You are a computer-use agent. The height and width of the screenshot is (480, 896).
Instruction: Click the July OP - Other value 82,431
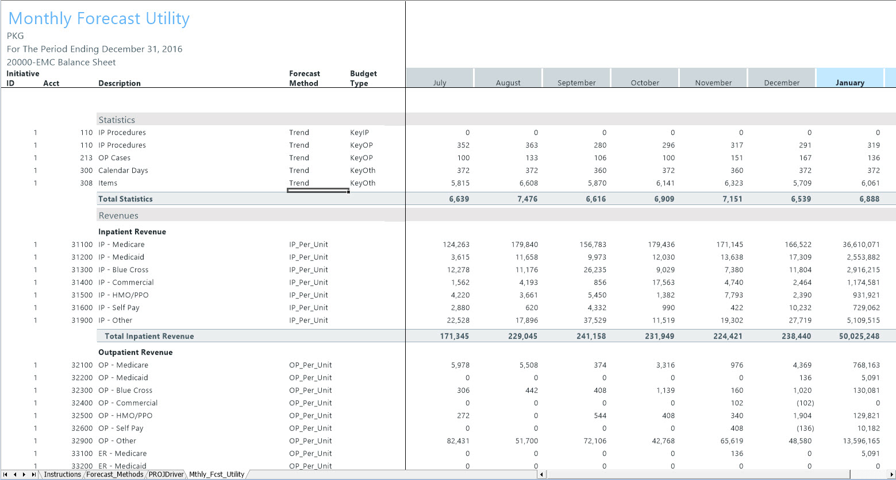pyautogui.click(x=459, y=441)
